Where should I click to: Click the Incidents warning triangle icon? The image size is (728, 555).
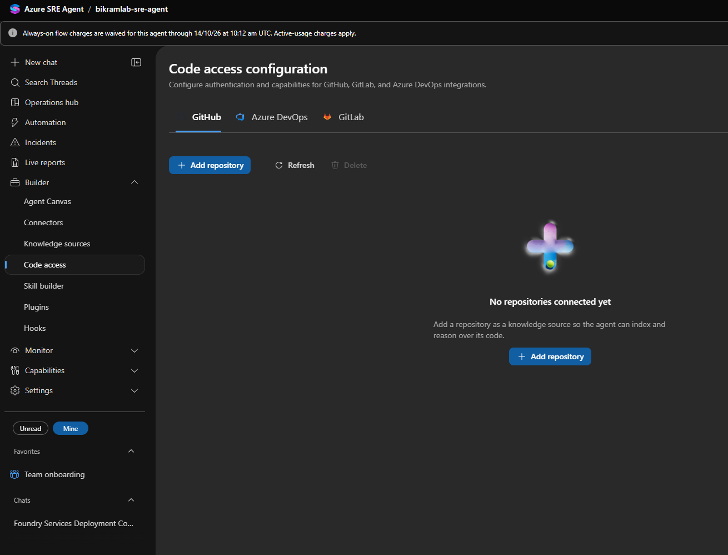pos(15,142)
